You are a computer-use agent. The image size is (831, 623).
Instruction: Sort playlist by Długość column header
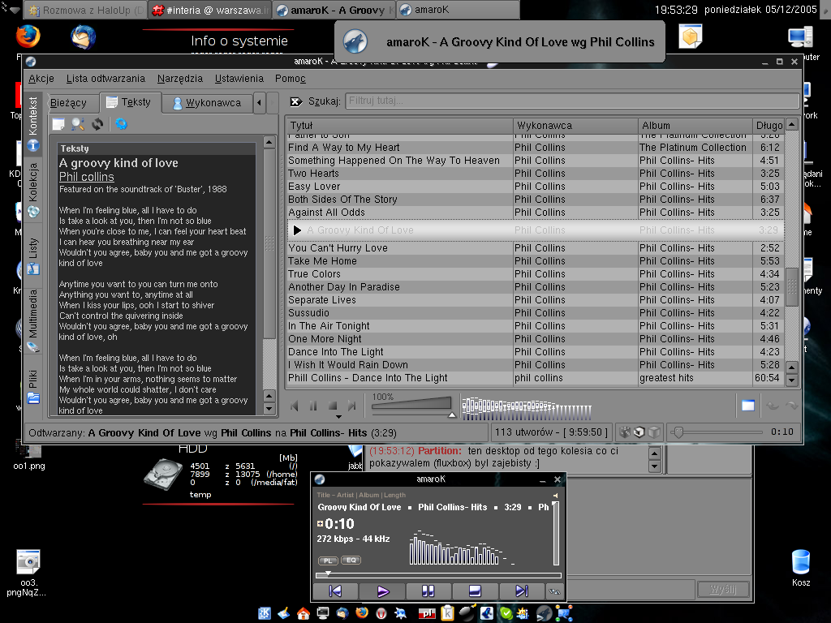pos(769,126)
